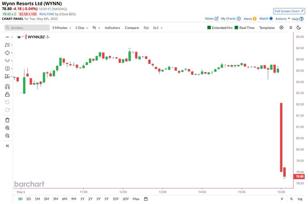Select the 5Y range tab

(106, 199)
